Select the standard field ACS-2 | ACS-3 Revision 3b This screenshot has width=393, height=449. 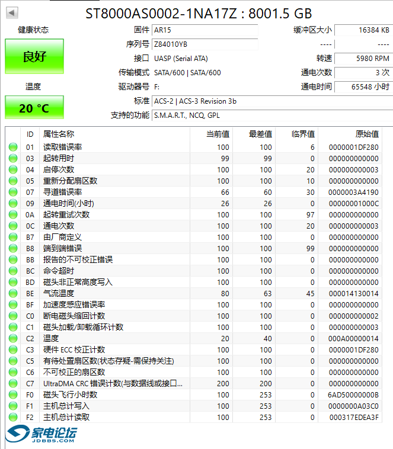[272, 101]
